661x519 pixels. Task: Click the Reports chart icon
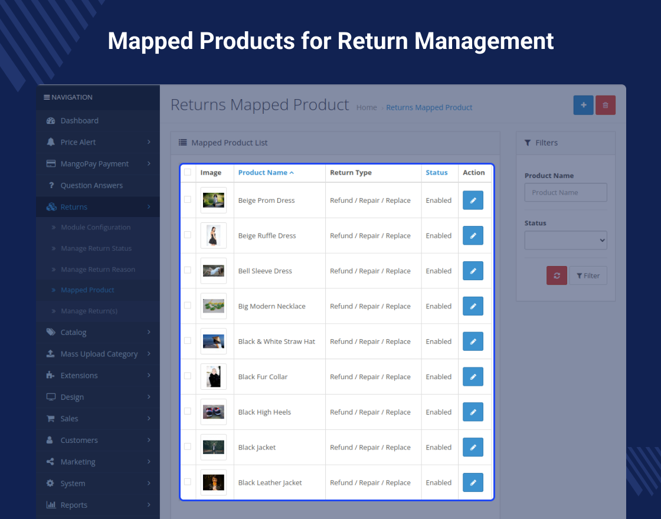pos(51,505)
